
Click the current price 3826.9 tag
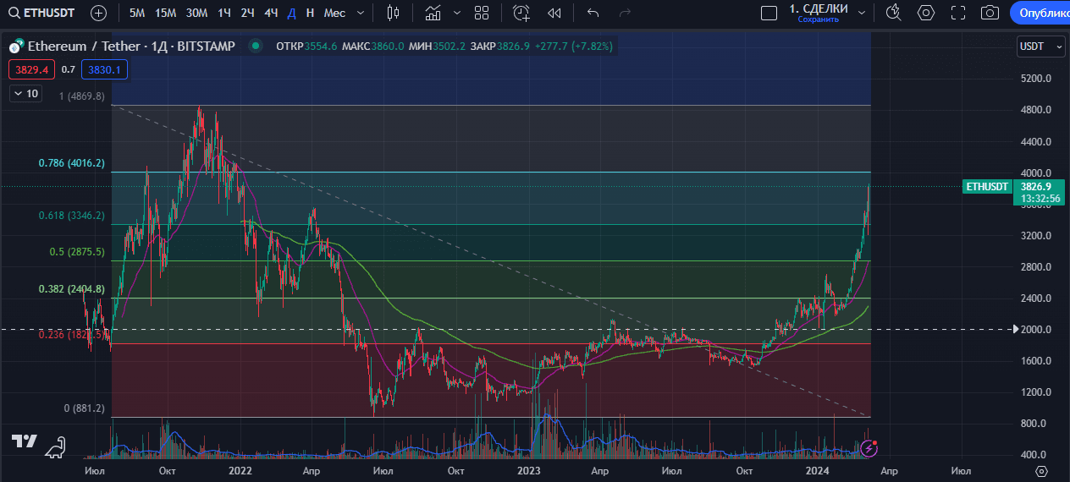click(1036, 187)
